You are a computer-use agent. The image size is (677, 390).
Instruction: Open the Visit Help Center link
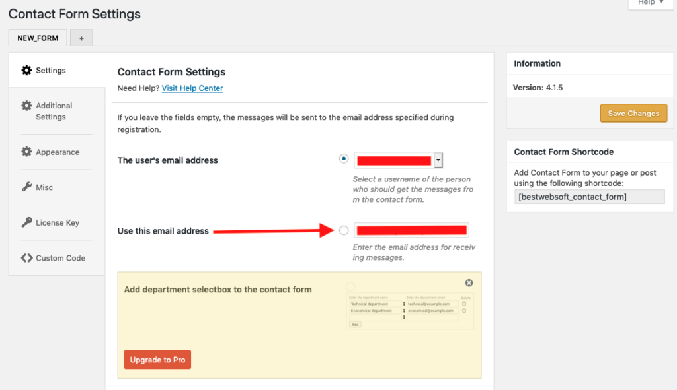coord(192,87)
